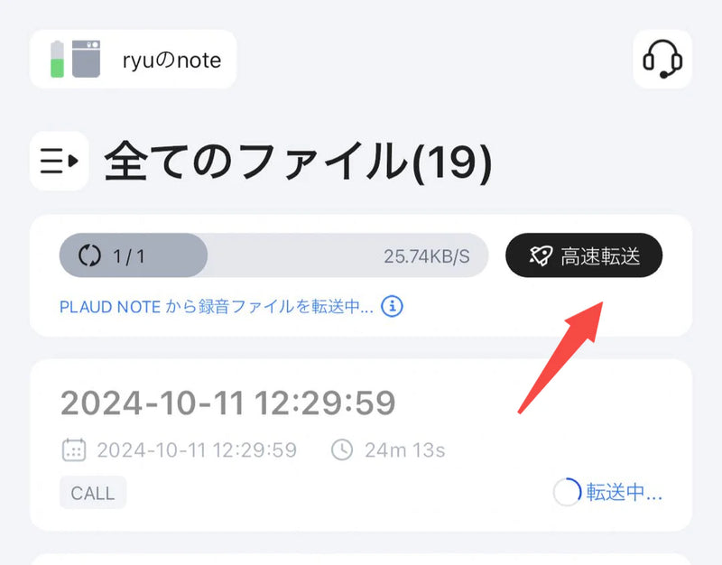Tap calendar icon of 2024-10-11 recording
This screenshot has height=565, width=722.
[74, 449]
